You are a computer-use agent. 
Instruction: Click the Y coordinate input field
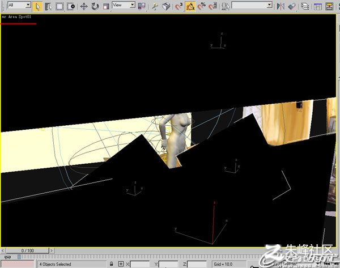[x=168, y=264]
